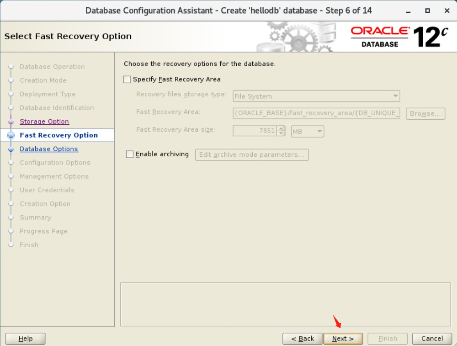Viewport: 457px width, 346px height.
Task: Increase Fast Recovery Area size with up arrow
Action: (281, 128)
